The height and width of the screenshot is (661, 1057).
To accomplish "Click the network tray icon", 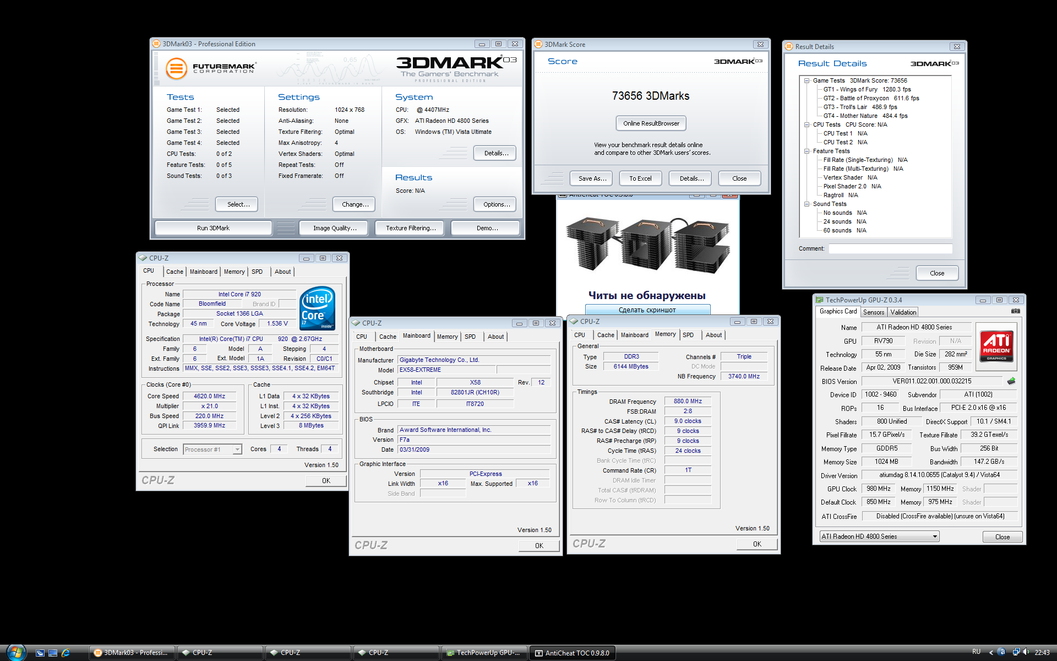I will pyautogui.click(x=1016, y=652).
